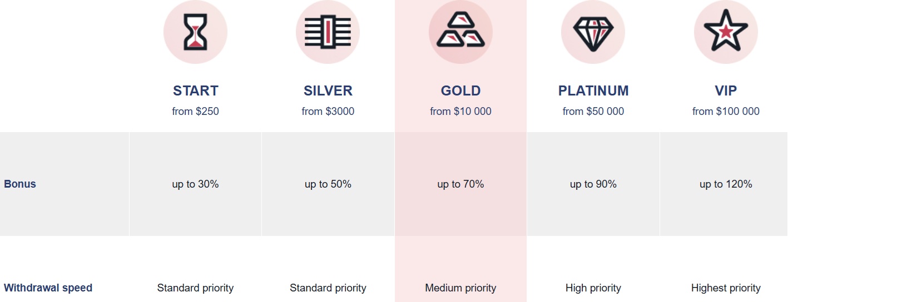
Task: Click the 'Medium priority' withdrawal cell
Action: click(460, 288)
